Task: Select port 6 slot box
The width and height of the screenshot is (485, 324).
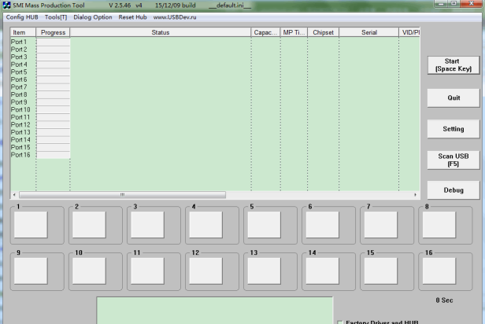Action: pos(322,225)
